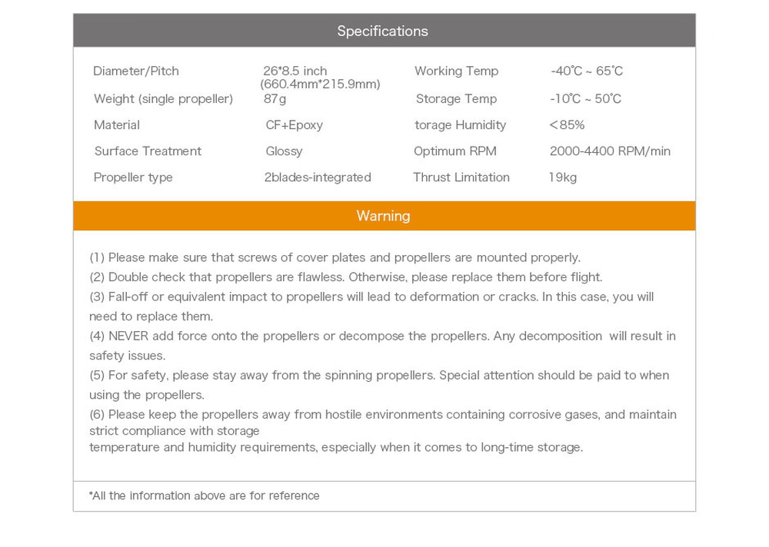Image resolution: width=769 pixels, height=547 pixels.
Task: Click the 19kg thrust value
Action: (x=562, y=177)
